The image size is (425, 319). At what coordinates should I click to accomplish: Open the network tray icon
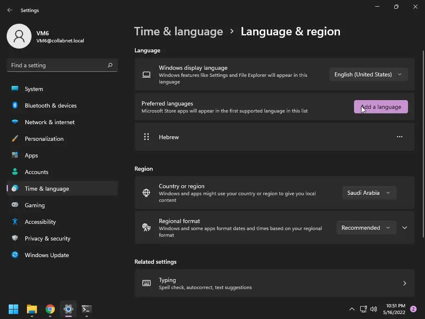pos(363,309)
